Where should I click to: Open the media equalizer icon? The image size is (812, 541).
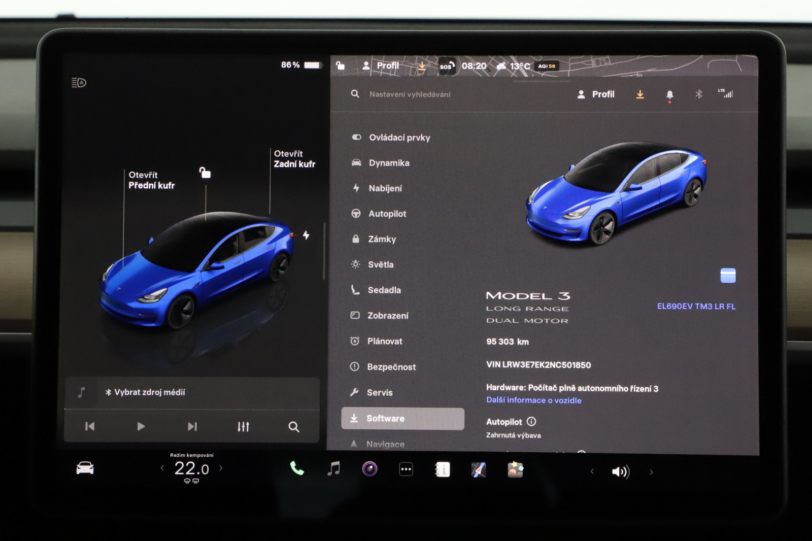coord(243,427)
